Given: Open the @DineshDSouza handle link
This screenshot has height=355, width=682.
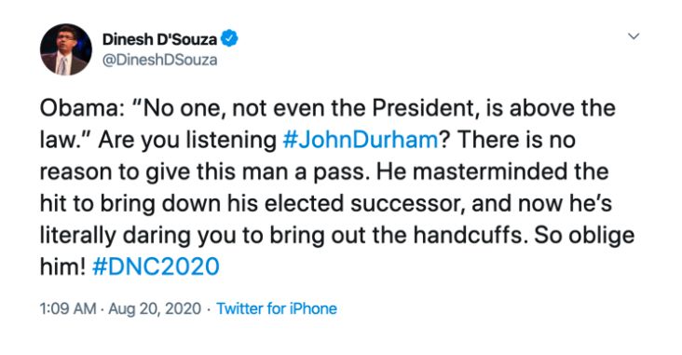Looking at the screenshot, I should (159, 60).
